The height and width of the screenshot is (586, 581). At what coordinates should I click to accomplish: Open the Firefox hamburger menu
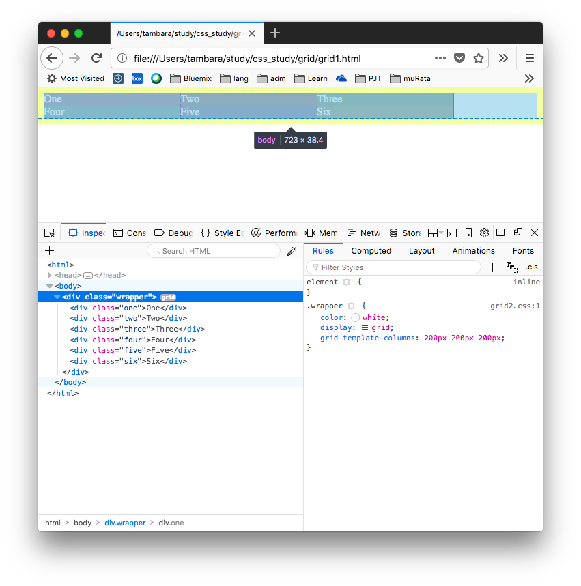tap(529, 58)
